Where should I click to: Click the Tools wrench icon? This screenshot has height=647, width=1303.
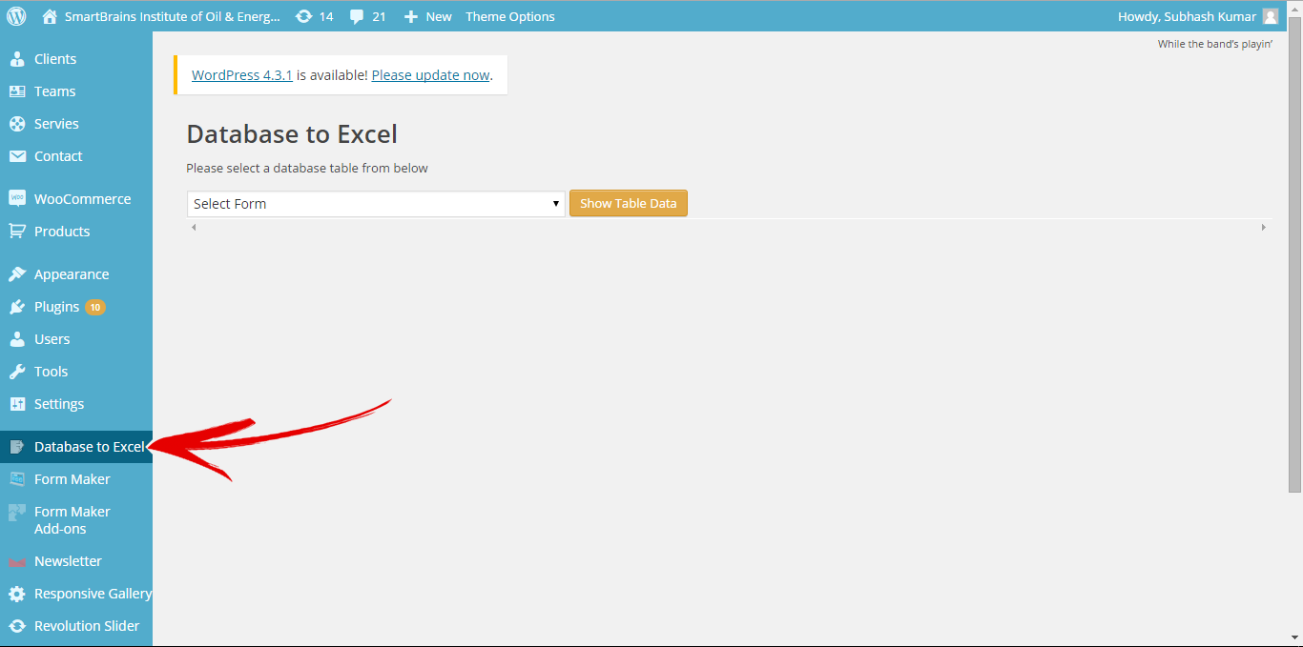[x=17, y=372]
